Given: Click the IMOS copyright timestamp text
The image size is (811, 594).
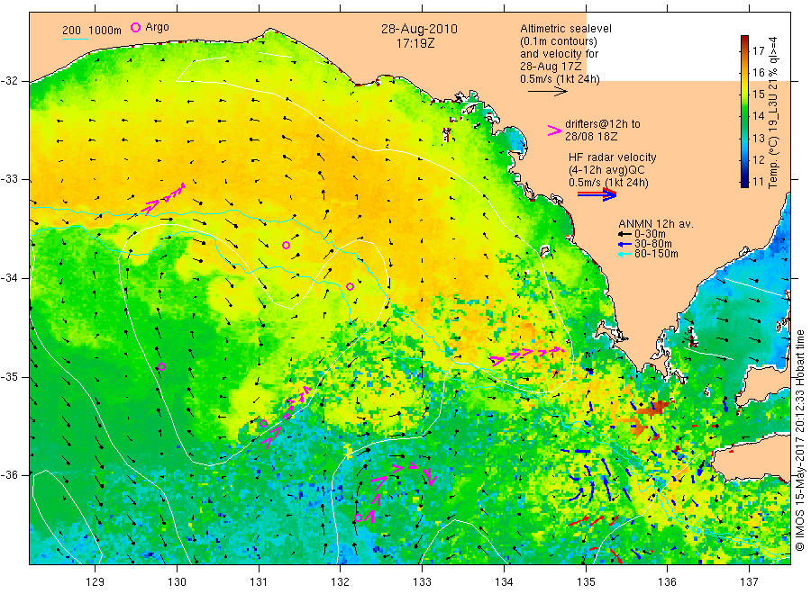Looking at the screenshot, I should (x=799, y=440).
